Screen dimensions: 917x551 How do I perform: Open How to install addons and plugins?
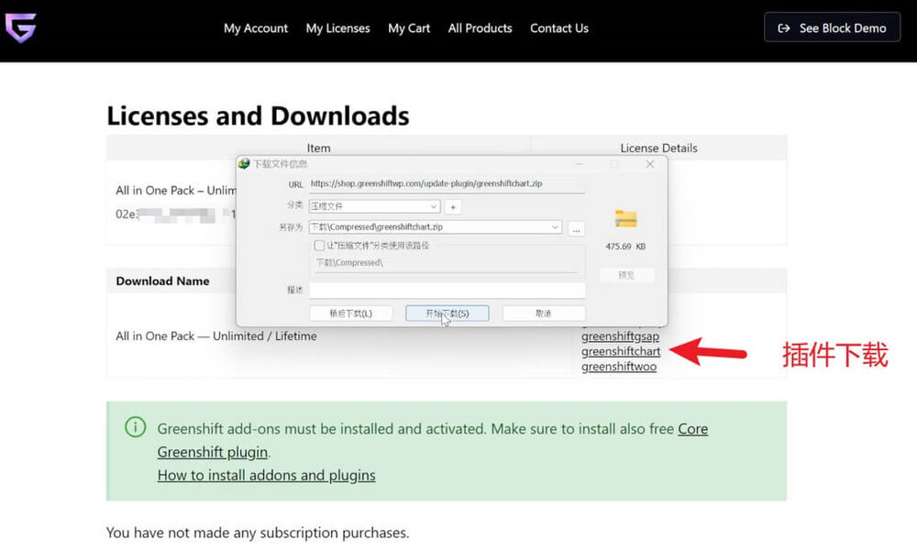click(266, 475)
